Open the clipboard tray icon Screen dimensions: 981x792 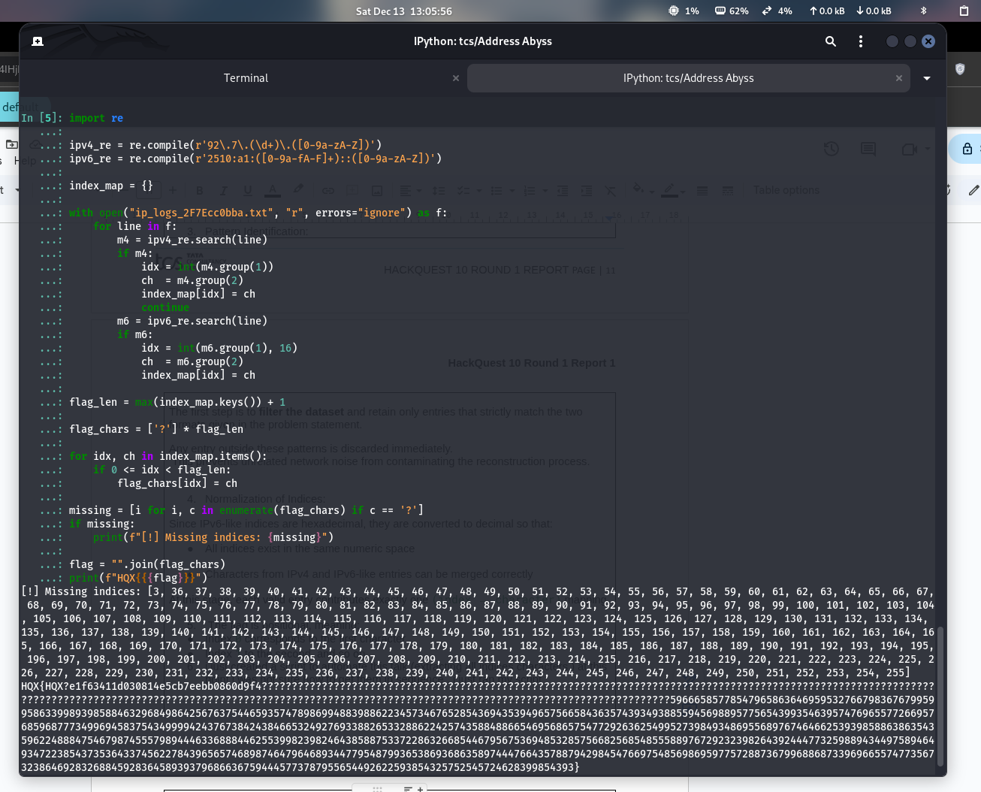[x=964, y=11]
